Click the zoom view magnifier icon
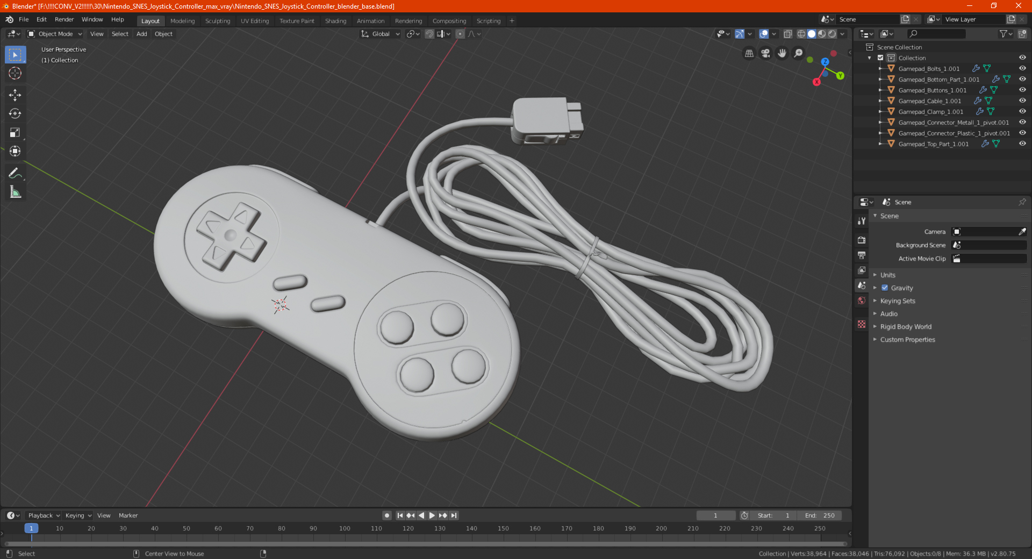Image resolution: width=1032 pixels, height=559 pixels. click(799, 53)
